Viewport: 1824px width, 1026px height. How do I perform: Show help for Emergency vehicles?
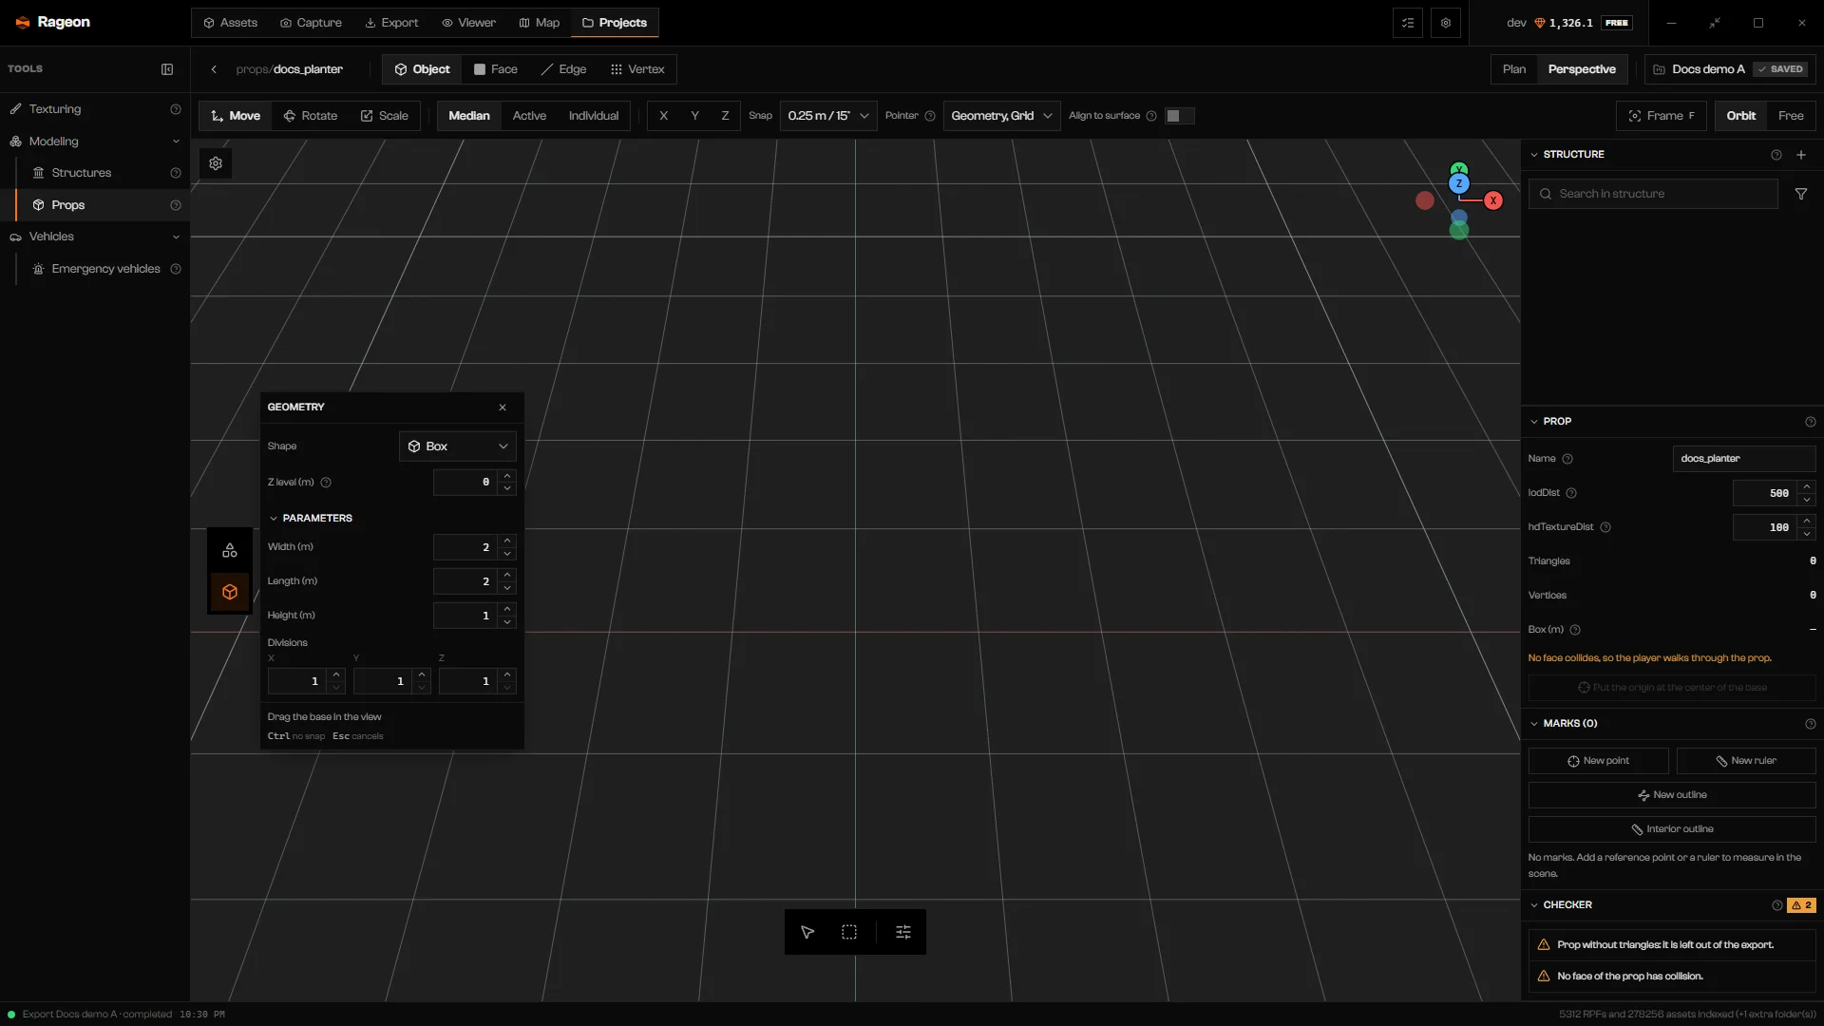(176, 269)
